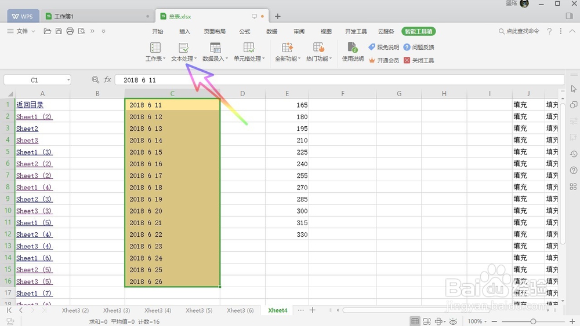Switch to the 云服务 ribbon tab
The width and height of the screenshot is (580, 326).
pos(386,31)
